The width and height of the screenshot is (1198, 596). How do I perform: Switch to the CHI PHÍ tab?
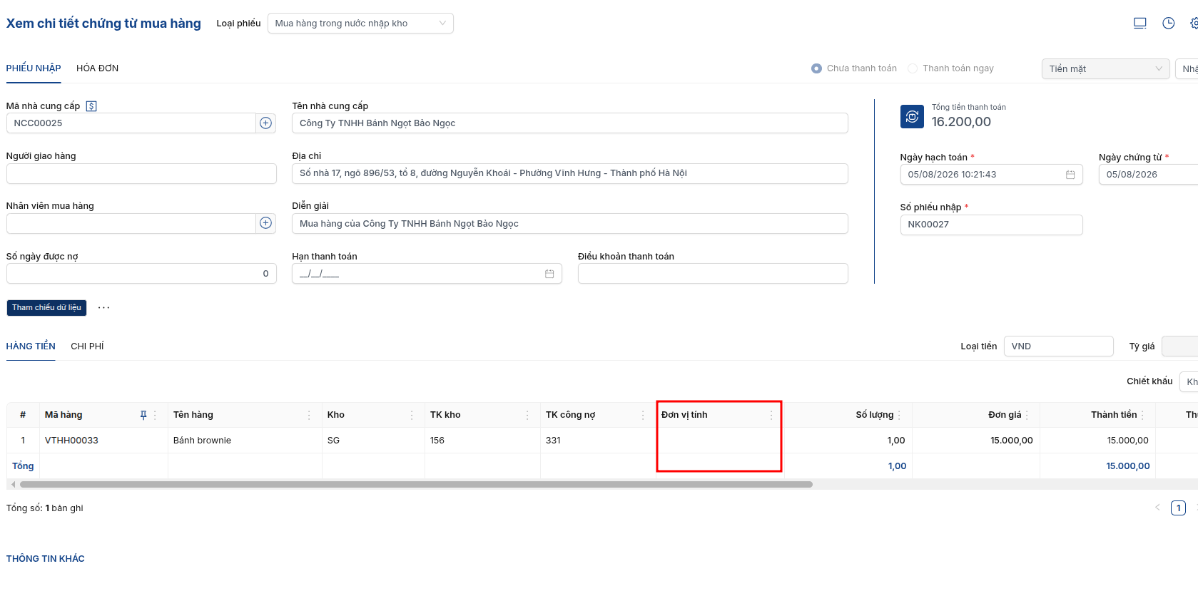click(87, 346)
